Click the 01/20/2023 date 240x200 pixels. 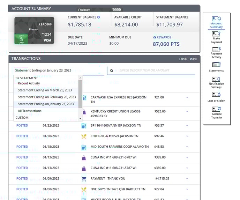[51, 136]
